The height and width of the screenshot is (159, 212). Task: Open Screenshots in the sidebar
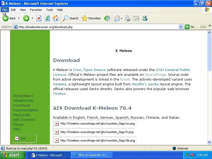click(24, 101)
